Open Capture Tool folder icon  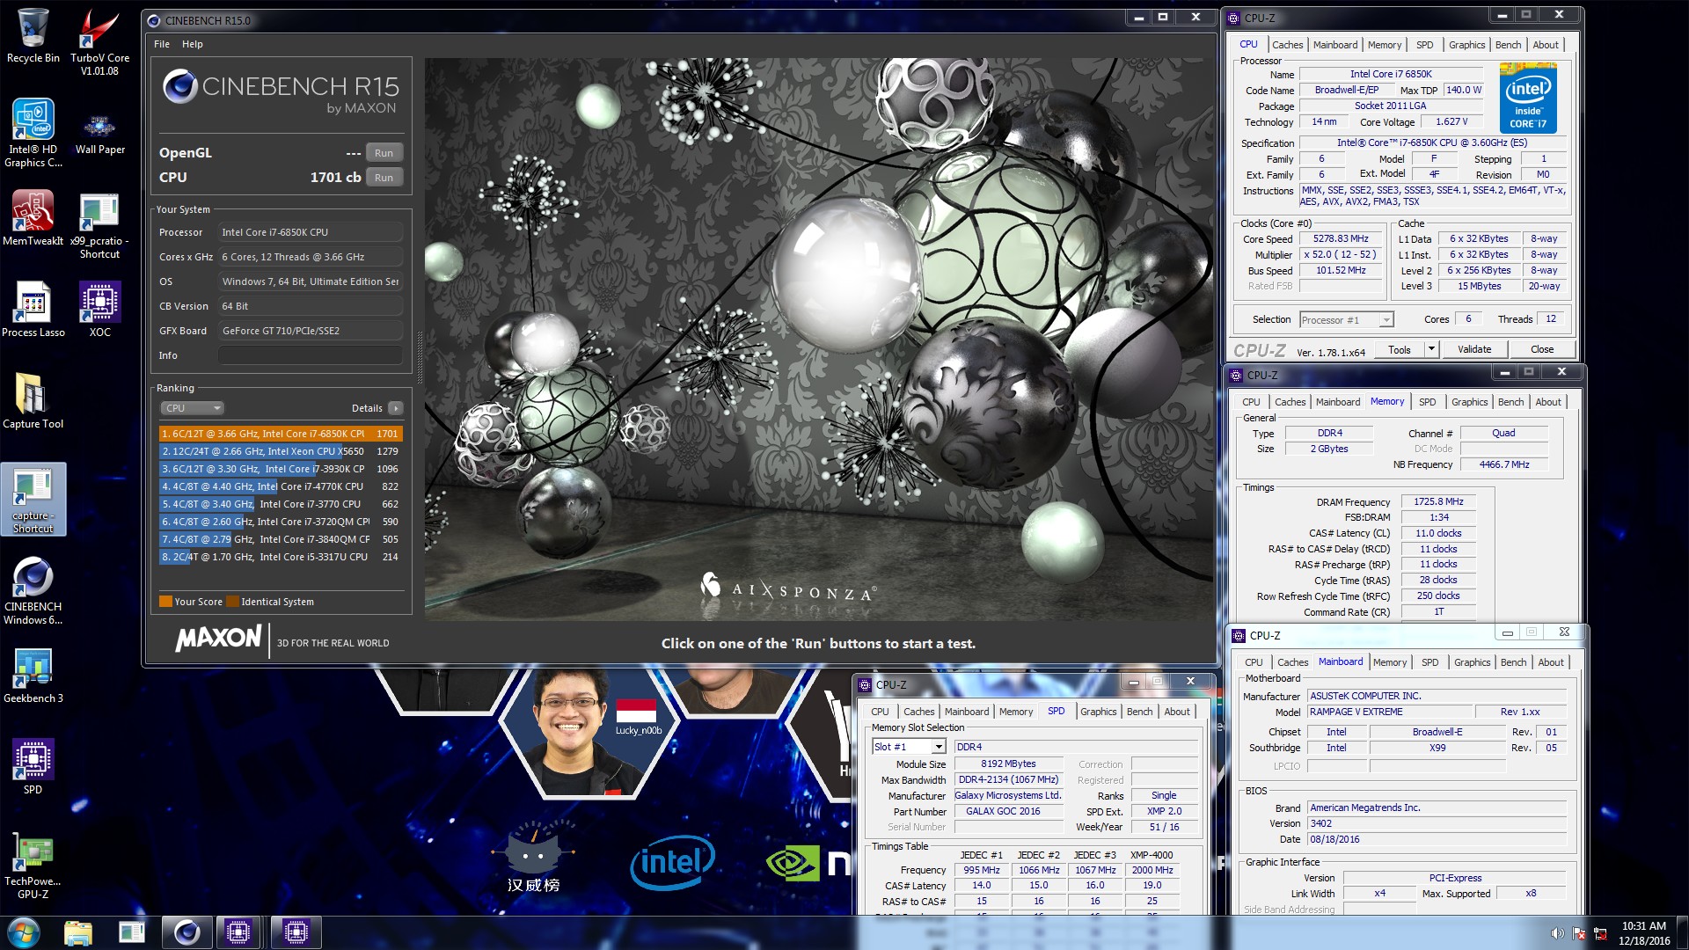[33, 401]
